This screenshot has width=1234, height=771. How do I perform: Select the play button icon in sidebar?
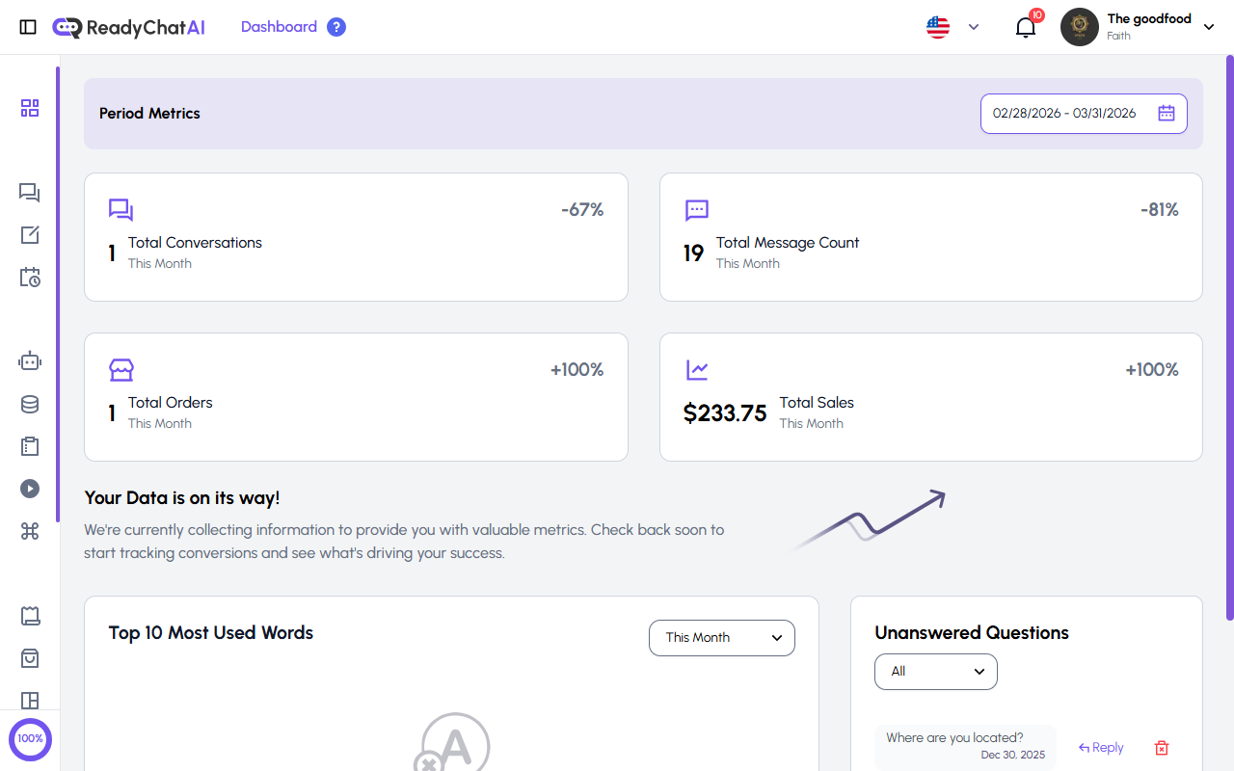pos(29,489)
